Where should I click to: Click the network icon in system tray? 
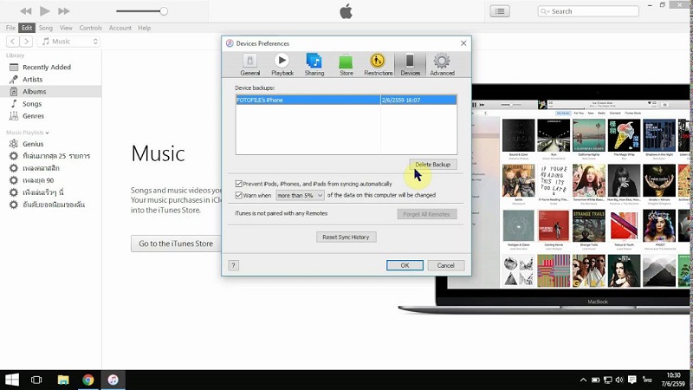608,380
